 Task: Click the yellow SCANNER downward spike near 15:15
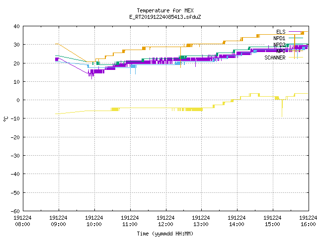282,108
